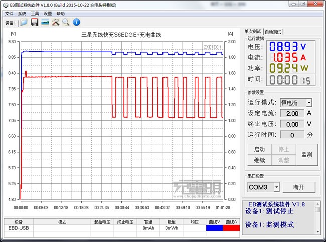Open the 工具 menu

tap(35, 14)
